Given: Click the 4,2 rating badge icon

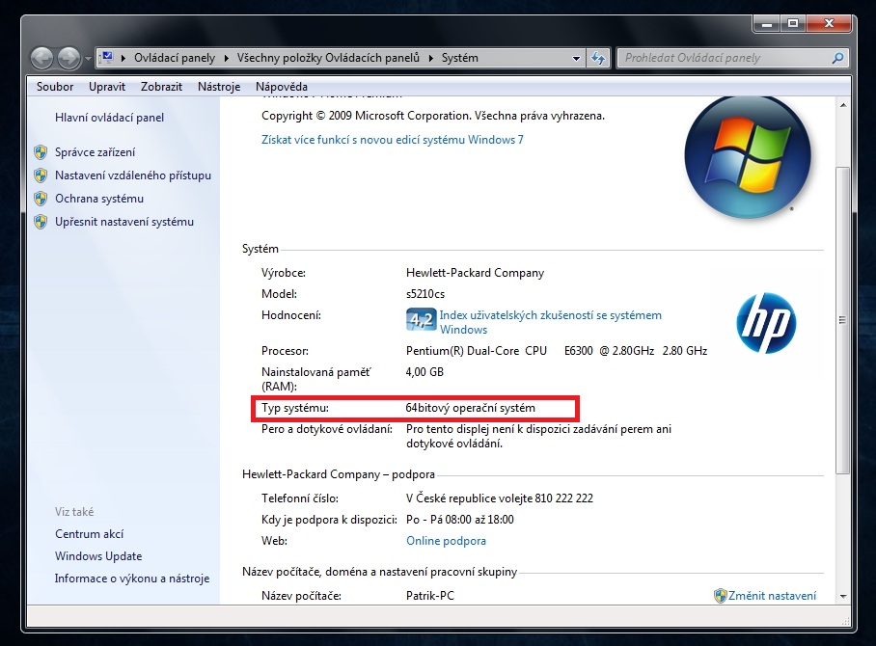Looking at the screenshot, I should point(421,319).
